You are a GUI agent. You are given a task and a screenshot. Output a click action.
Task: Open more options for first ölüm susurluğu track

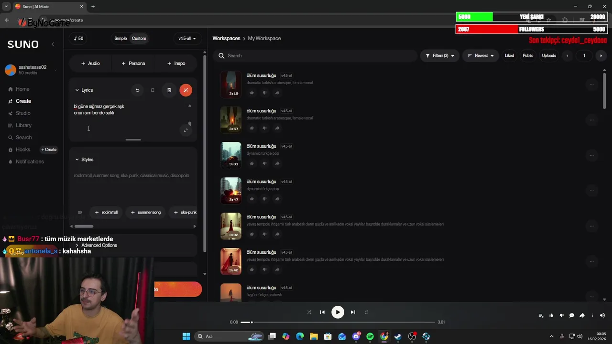pos(591,85)
